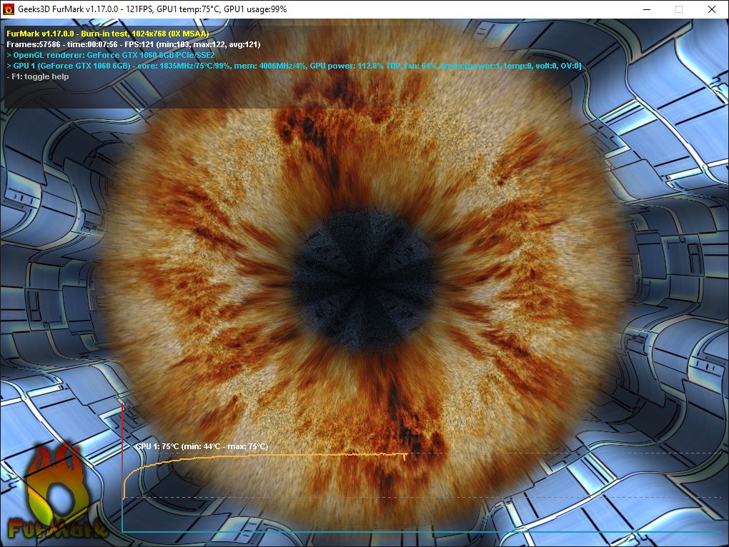Click the Frames and FPS stats line
The image size is (729, 547).
click(134, 44)
